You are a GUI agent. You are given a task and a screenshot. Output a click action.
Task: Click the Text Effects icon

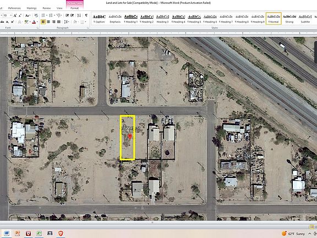click(x=20, y=22)
